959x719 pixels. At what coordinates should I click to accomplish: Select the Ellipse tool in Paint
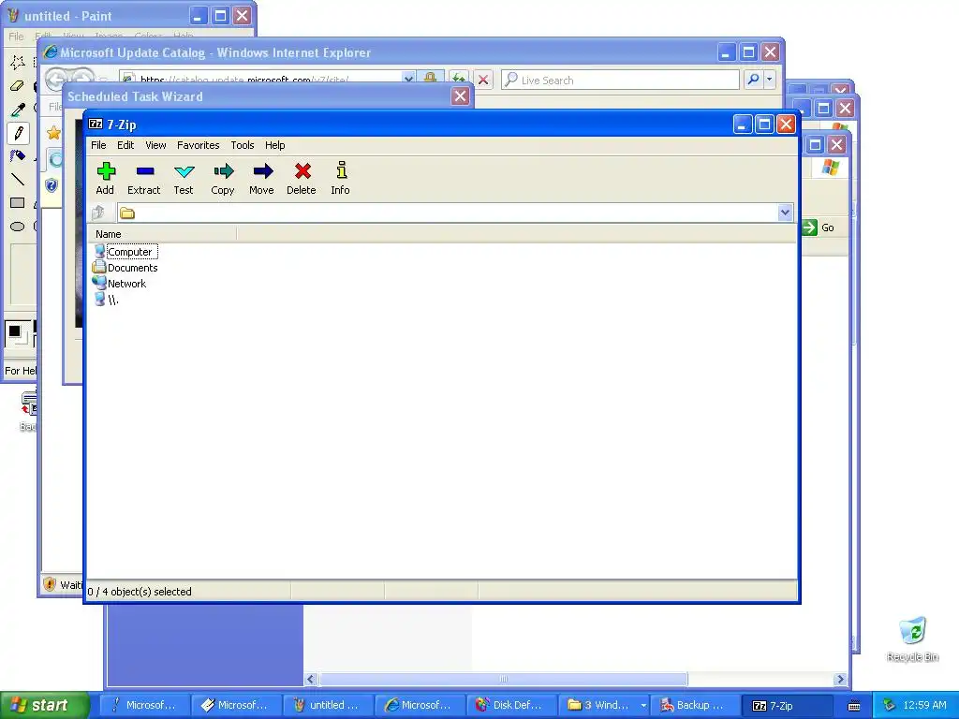pos(18,227)
